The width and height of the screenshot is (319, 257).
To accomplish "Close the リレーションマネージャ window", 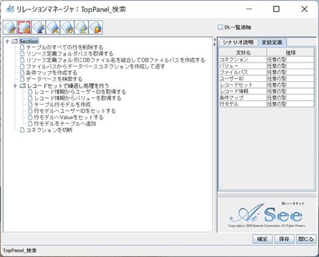I will pos(304,9).
